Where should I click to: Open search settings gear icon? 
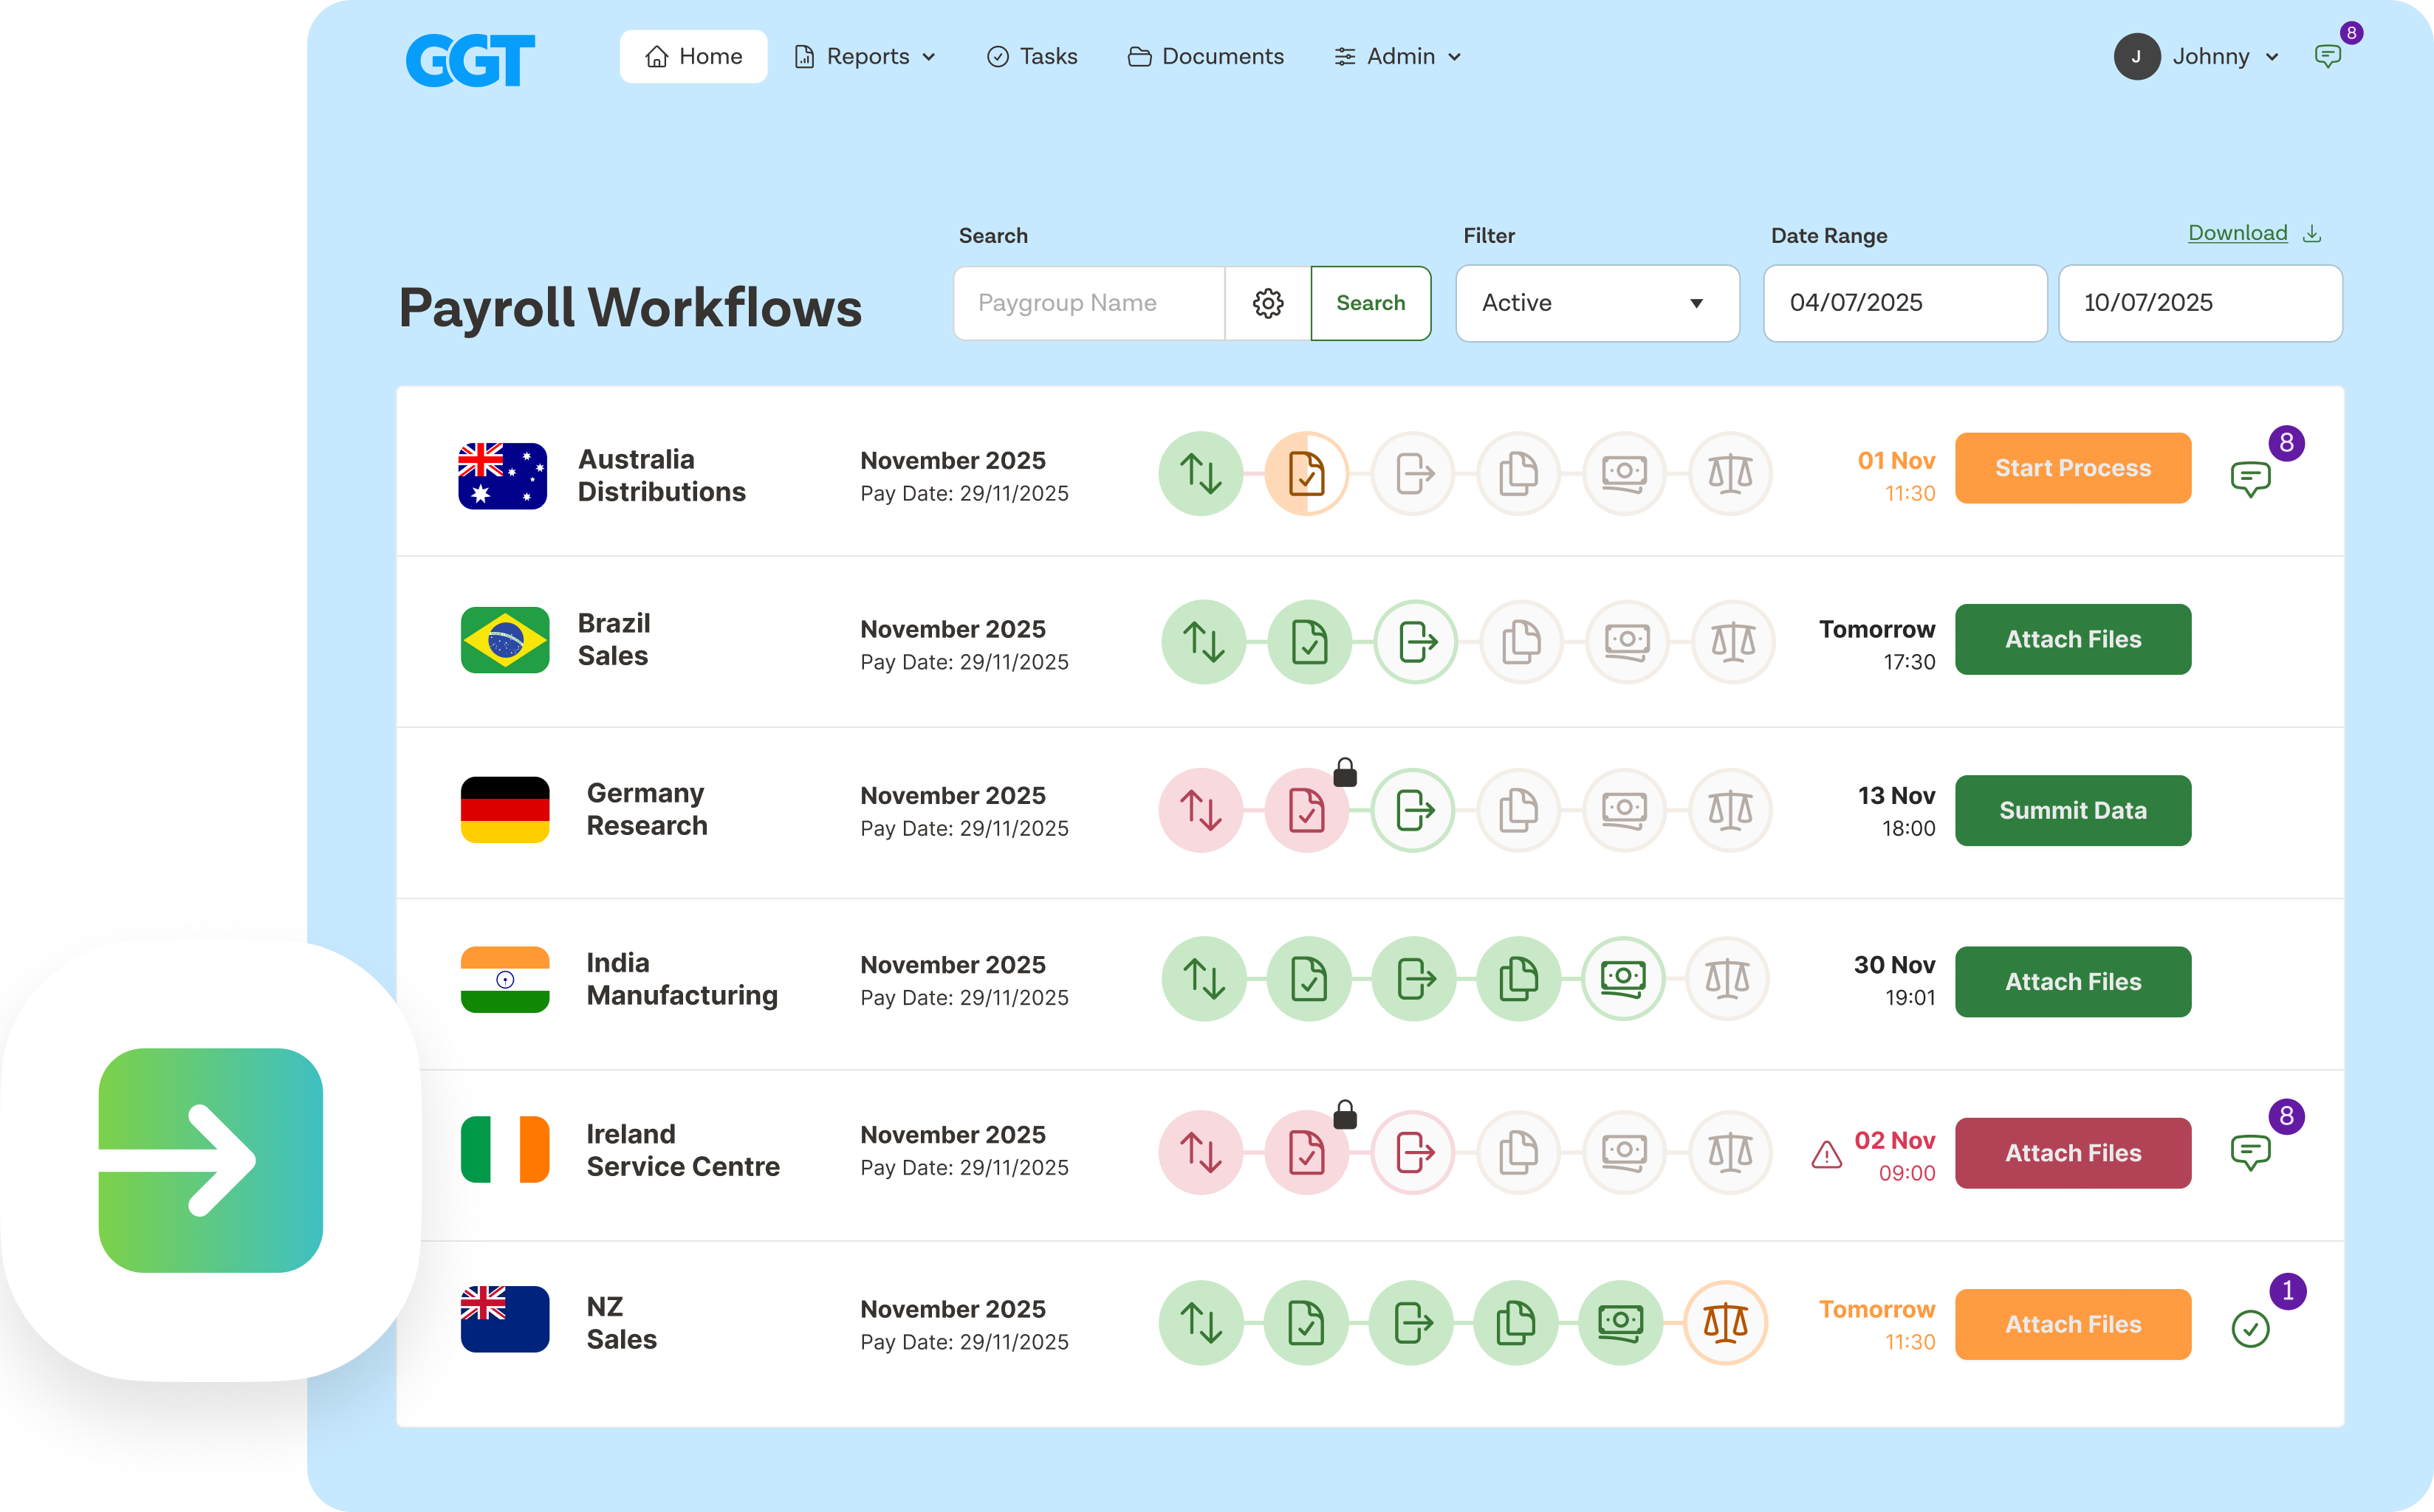click(1268, 303)
